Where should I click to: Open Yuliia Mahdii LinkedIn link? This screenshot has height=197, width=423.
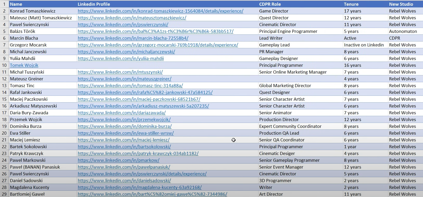tap(121, 58)
